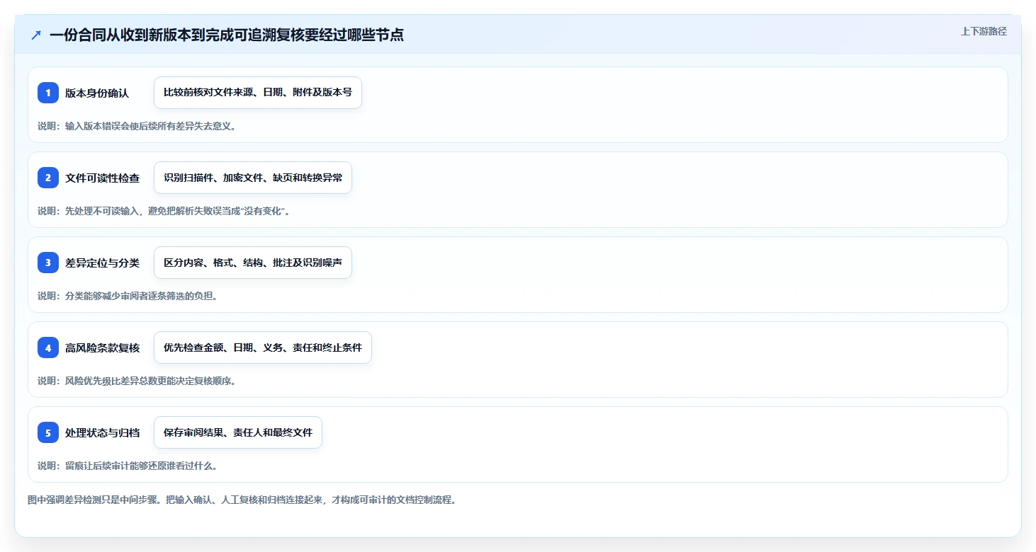Select the 优先检查金额、日期、义务、责任和终止条件 chip
Screen dimensions: 1036x552
263,347
